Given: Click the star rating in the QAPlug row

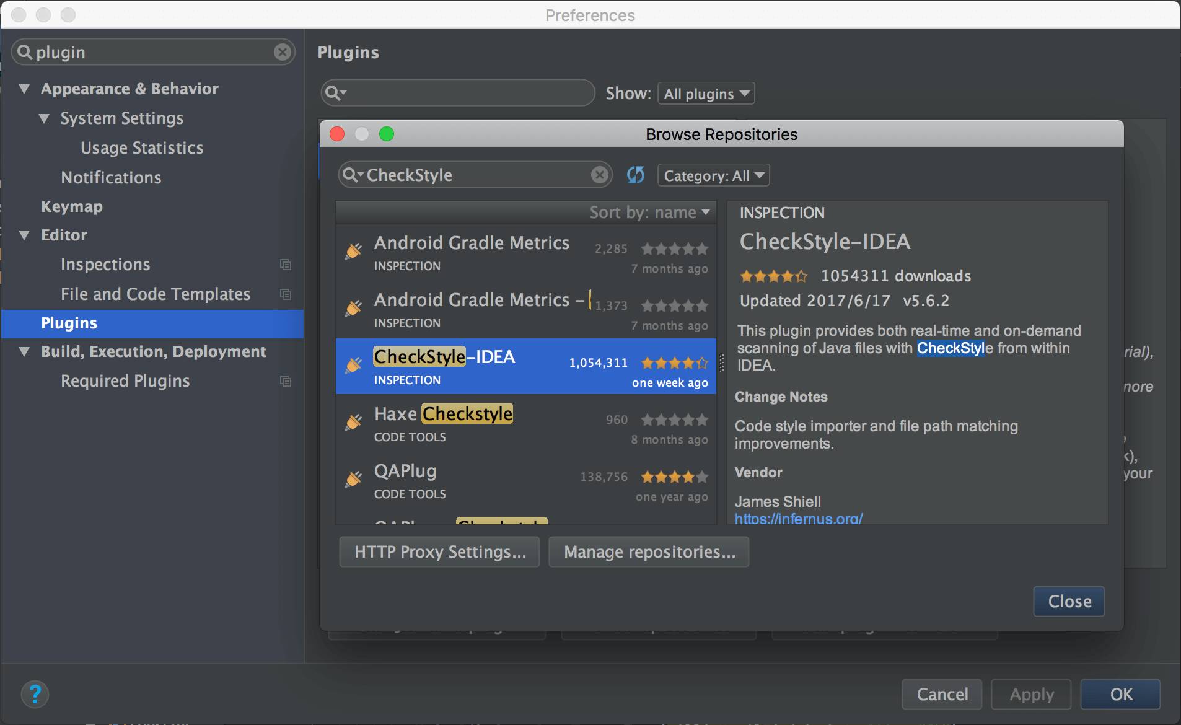Looking at the screenshot, I should pyautogui.click(x=674, y=477).
